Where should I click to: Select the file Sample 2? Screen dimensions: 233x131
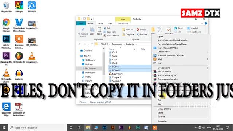[116, 81]
